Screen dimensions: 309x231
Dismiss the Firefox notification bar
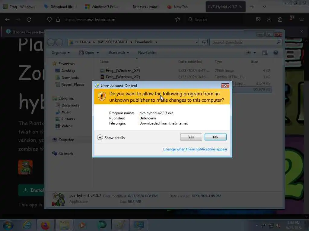click(302, 31)
